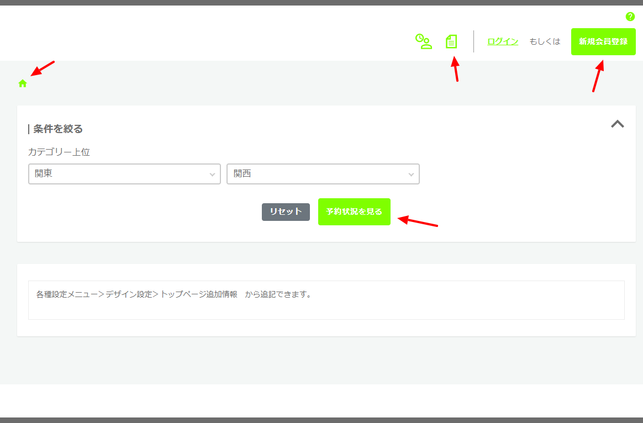
Task: Click the vertical divider beside ログイン
Action: coord(473,41)
